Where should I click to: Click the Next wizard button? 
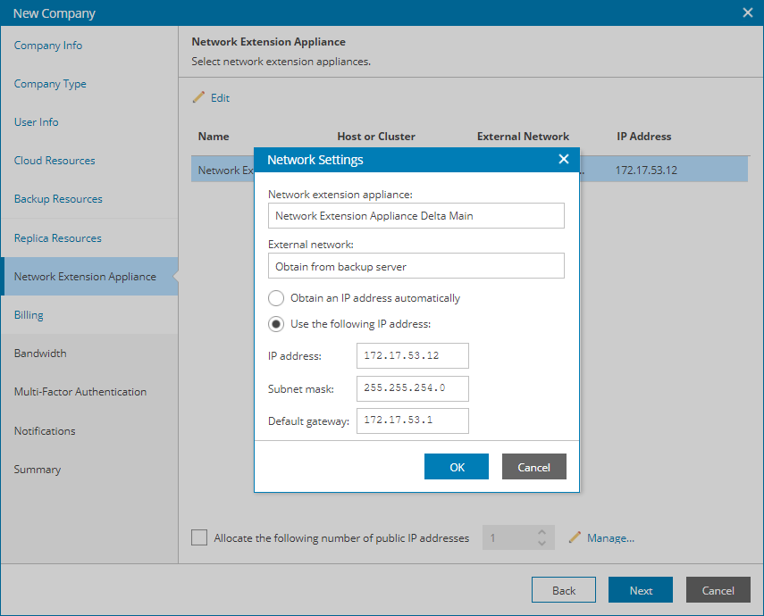tap(641, 590)
